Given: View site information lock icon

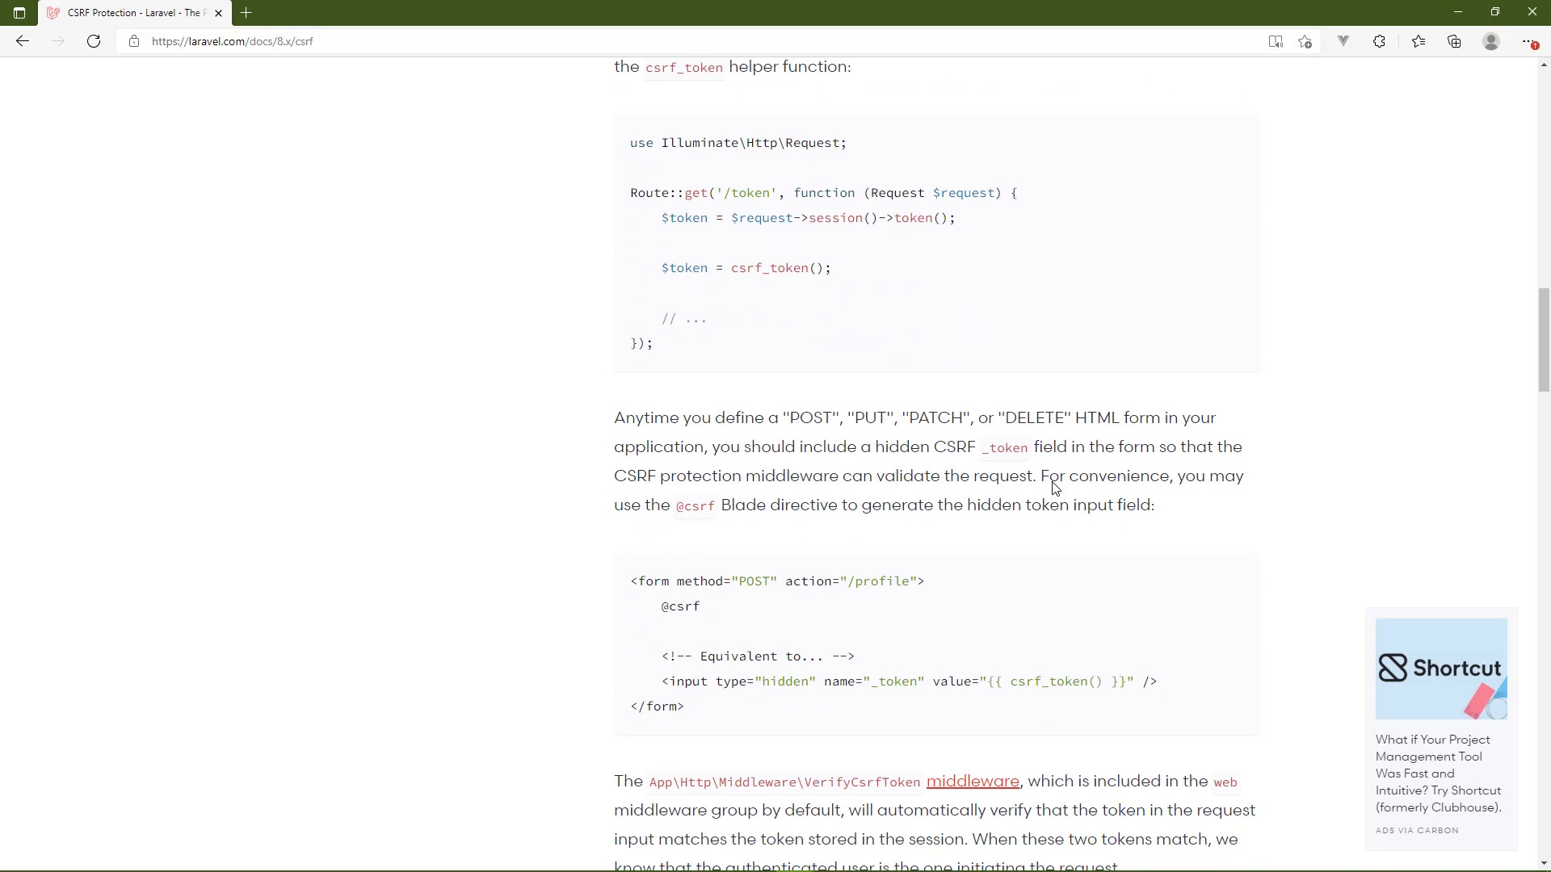Looking at the screenshot, I should [134, 41].
